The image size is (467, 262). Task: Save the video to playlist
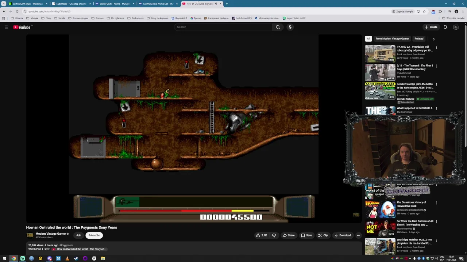(x=306, y=235)
